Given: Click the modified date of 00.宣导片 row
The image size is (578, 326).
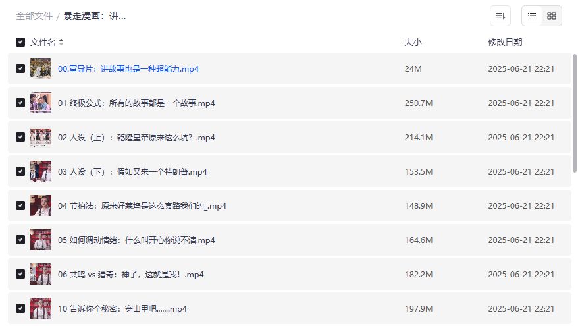Looking at the screenshot, I should point(521,69).
